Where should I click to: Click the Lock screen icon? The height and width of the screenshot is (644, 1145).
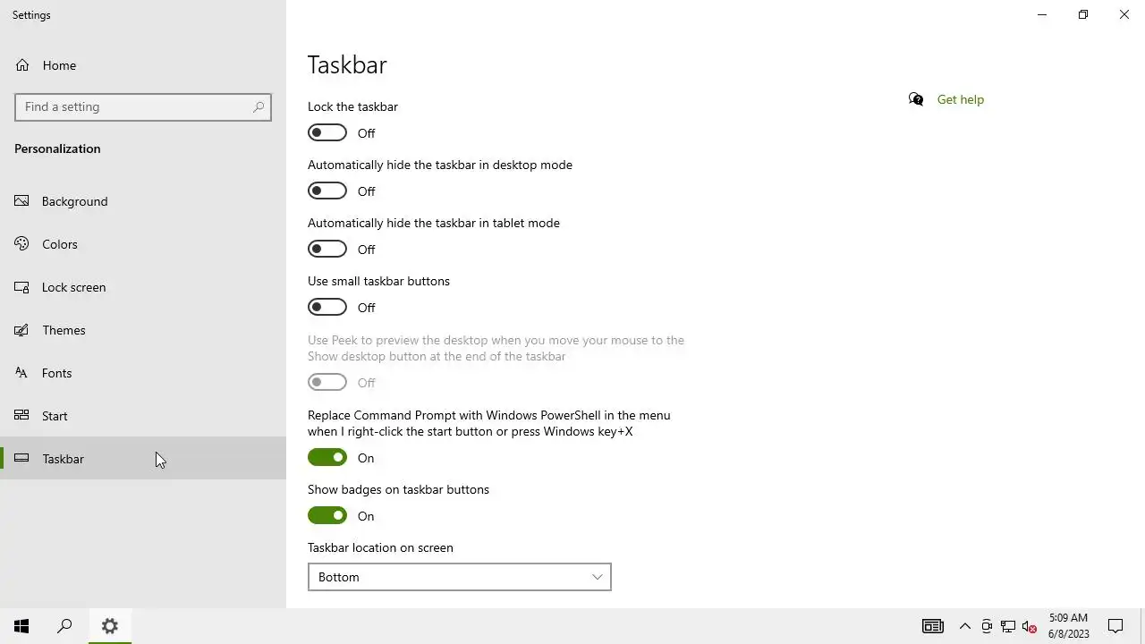[x=22, y=287]
